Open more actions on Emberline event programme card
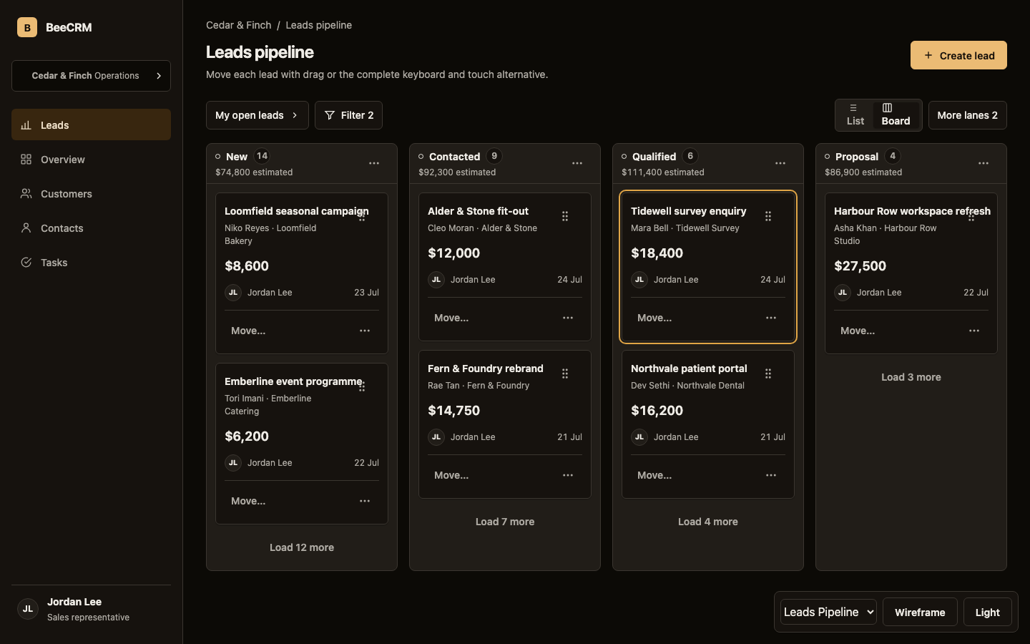The width and height of the screenshot is (1030, 644). (x=365, y=501)
